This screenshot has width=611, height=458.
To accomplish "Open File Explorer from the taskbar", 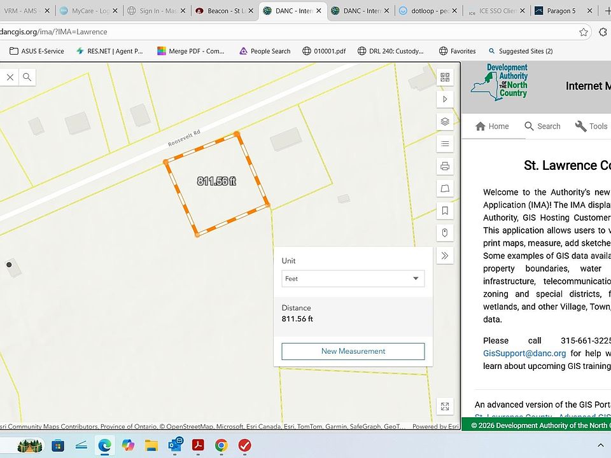I will pyautogui.click(x=151, y=445).
